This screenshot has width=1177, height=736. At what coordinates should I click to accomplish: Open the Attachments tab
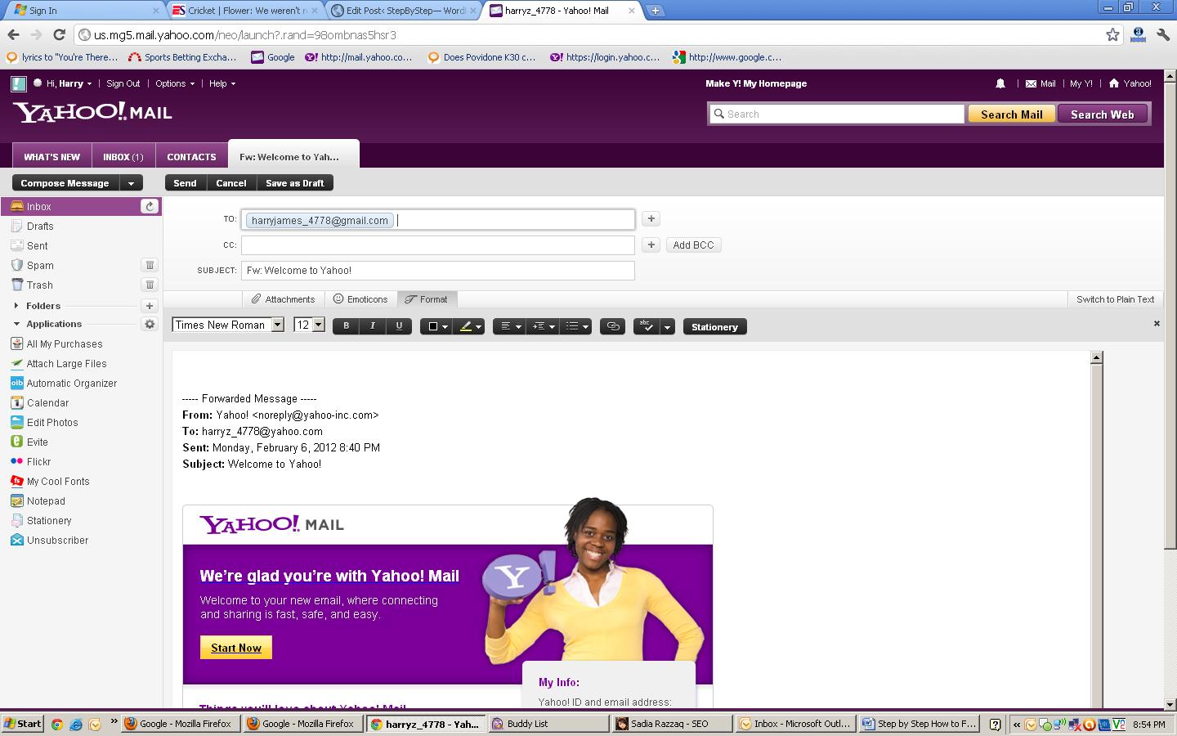pyautogui.click(x=283, y=299)
